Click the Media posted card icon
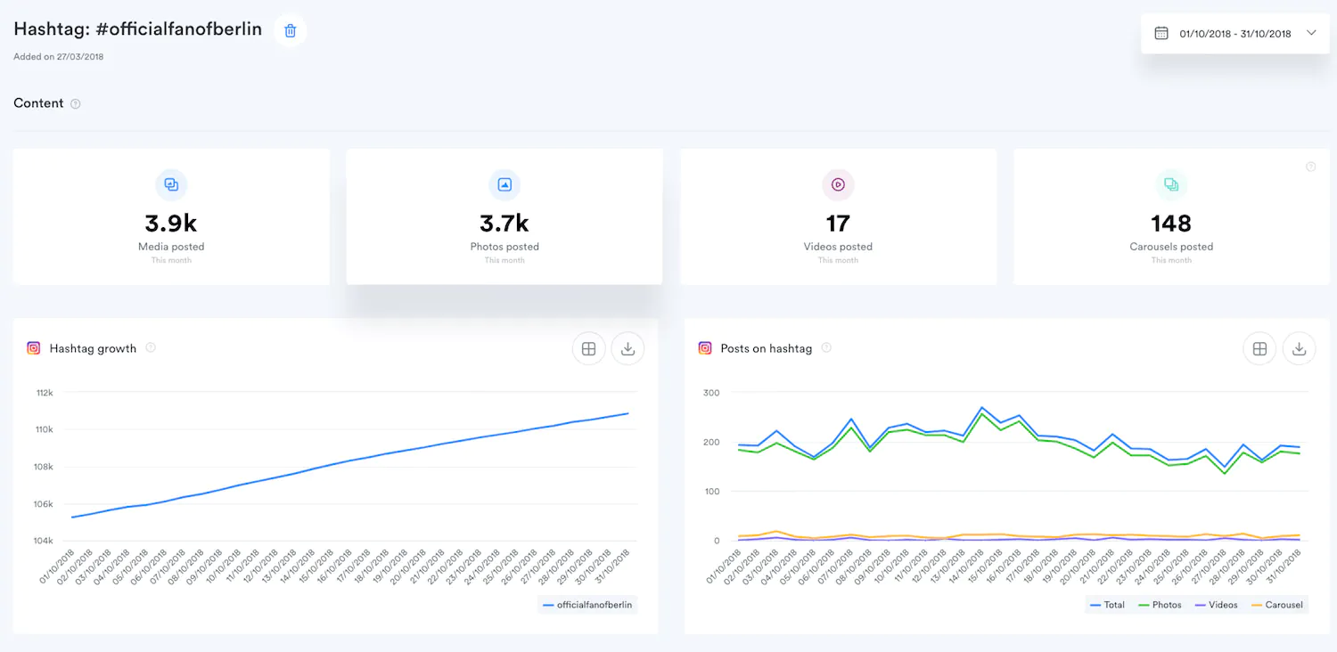1337x652 pixels. click(x=171, y=184)
